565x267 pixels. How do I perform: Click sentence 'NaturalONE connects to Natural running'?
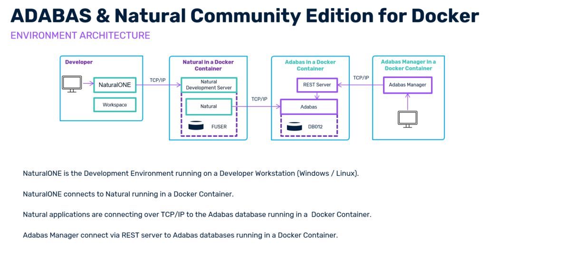(x=128, y=194)
